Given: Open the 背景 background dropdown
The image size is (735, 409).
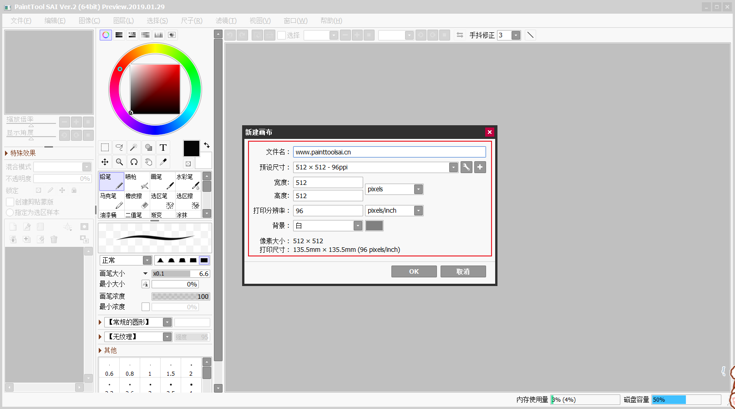Looking at the screenshot, I should pos(358,225).
